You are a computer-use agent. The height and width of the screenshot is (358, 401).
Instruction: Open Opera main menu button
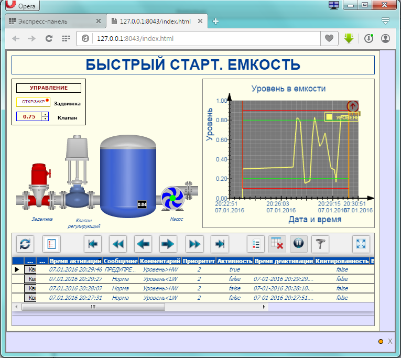coord(21,6)
